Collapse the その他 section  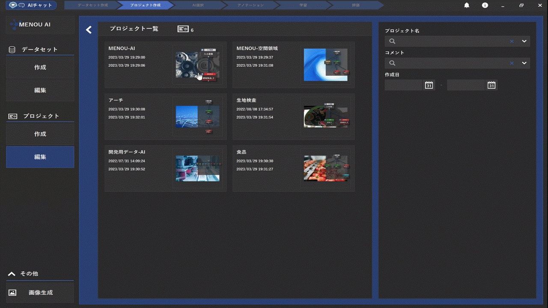12,273
